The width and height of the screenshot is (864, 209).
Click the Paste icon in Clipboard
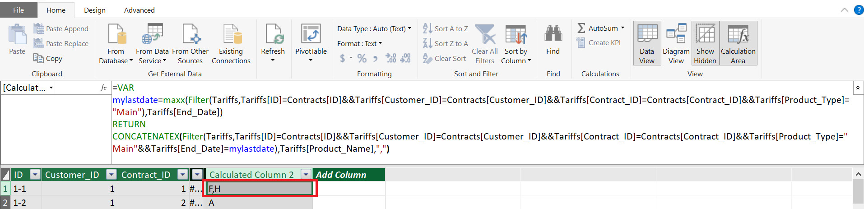click(17, 40)
